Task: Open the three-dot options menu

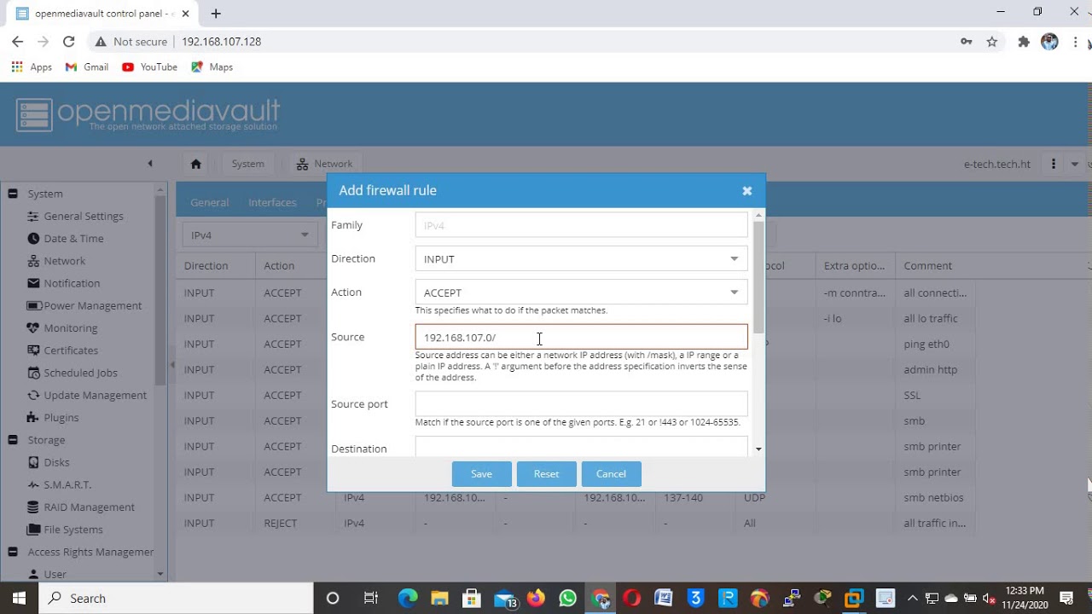Action: click(1054, 164)
